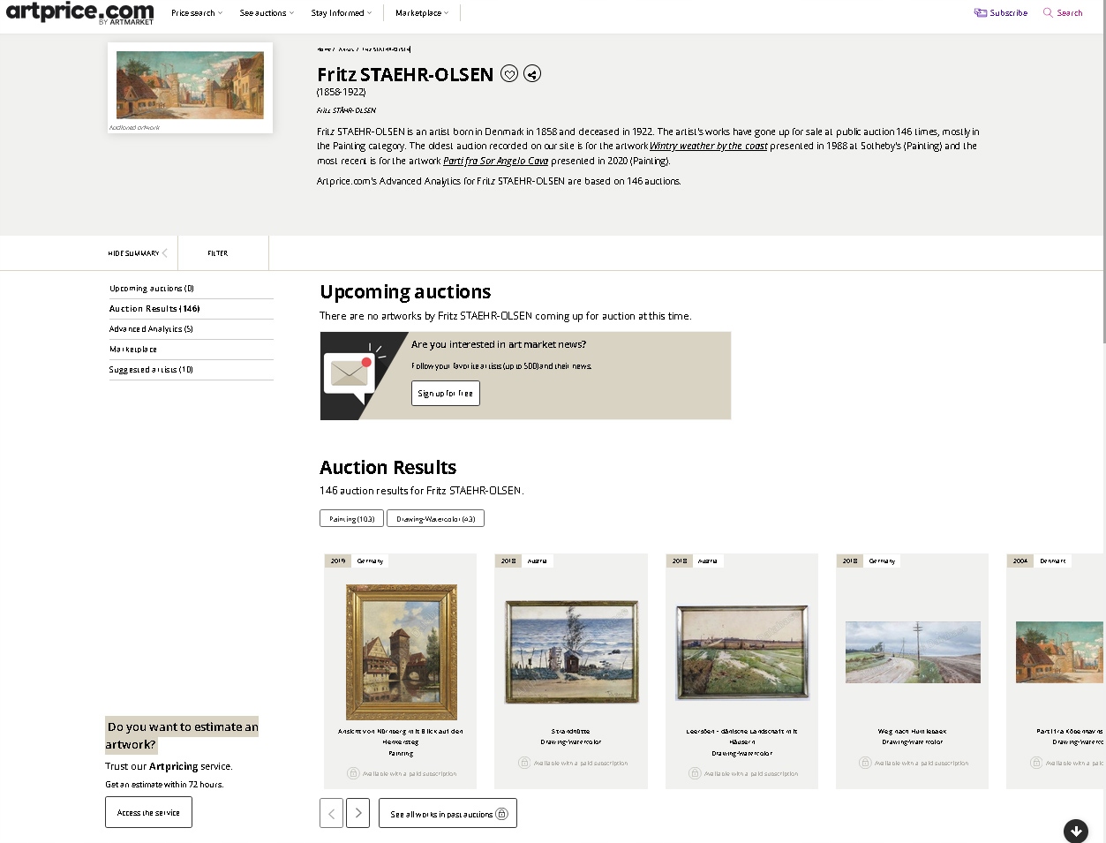
Task: Collapse the summary with Hide Summary
Action: [x=137, y=253]
